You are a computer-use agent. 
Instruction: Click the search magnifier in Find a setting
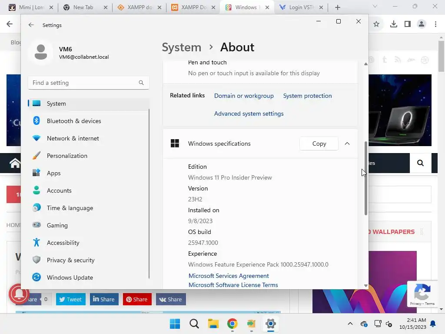(x=141, y=83)
